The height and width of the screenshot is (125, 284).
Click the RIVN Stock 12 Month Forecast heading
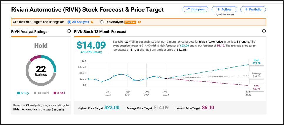(x=100, y=32)
